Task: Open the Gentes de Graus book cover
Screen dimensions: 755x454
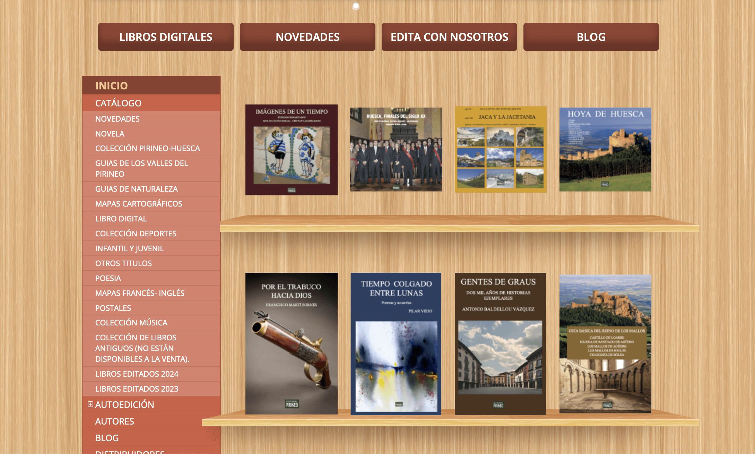Action: (x=500, y=344)
